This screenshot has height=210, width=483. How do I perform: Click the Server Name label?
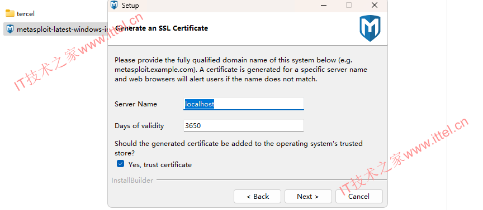coord(136,104)
